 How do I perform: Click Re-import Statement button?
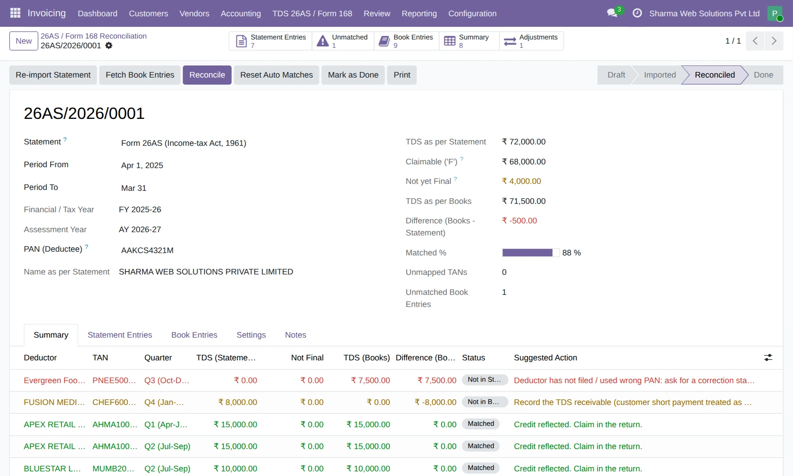pyautogui.click(x=53, y=75)
